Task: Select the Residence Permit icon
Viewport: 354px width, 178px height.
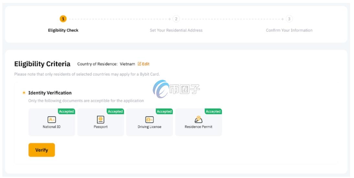Action: pyautogui.click(x=198, y=119)
